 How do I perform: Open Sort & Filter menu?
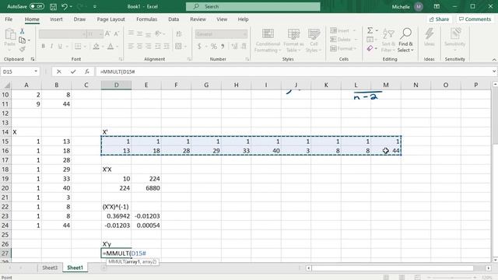(x=388, y=40)
